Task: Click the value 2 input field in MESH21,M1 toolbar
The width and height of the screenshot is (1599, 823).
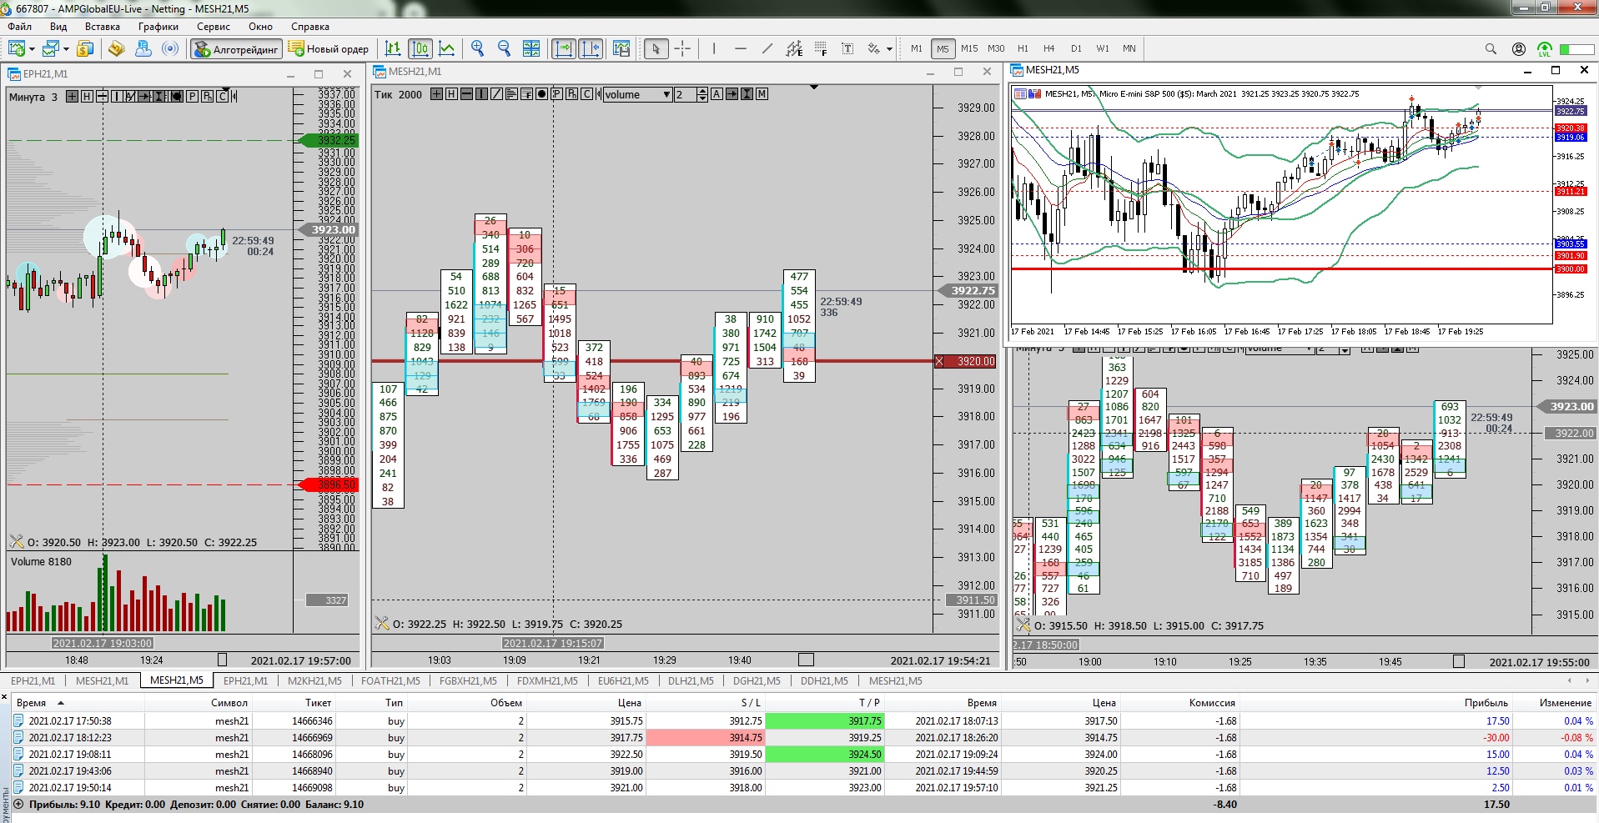Action: pyautogui.click(x=685, y=95)
